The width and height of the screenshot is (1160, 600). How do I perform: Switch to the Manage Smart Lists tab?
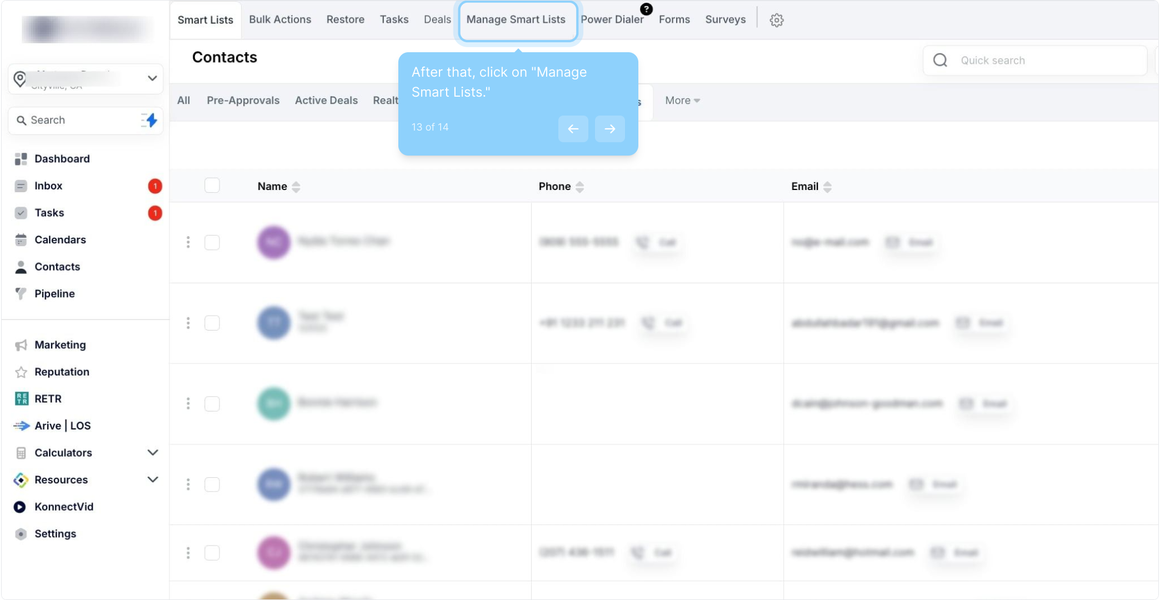tap(516, 19)
